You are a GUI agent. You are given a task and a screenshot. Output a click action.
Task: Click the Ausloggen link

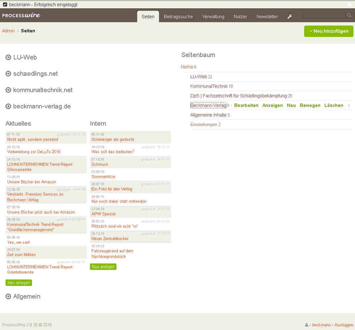[344, 325]
